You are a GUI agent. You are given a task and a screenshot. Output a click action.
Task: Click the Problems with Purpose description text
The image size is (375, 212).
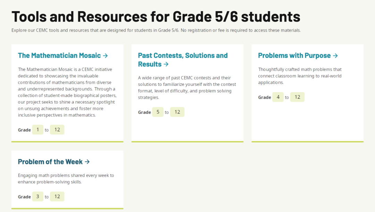point(300,76)
